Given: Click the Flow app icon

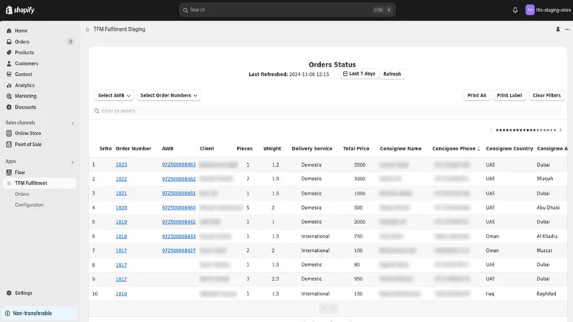Looking at the screenshot, I should pyautogui.click(x=9, y=172).
